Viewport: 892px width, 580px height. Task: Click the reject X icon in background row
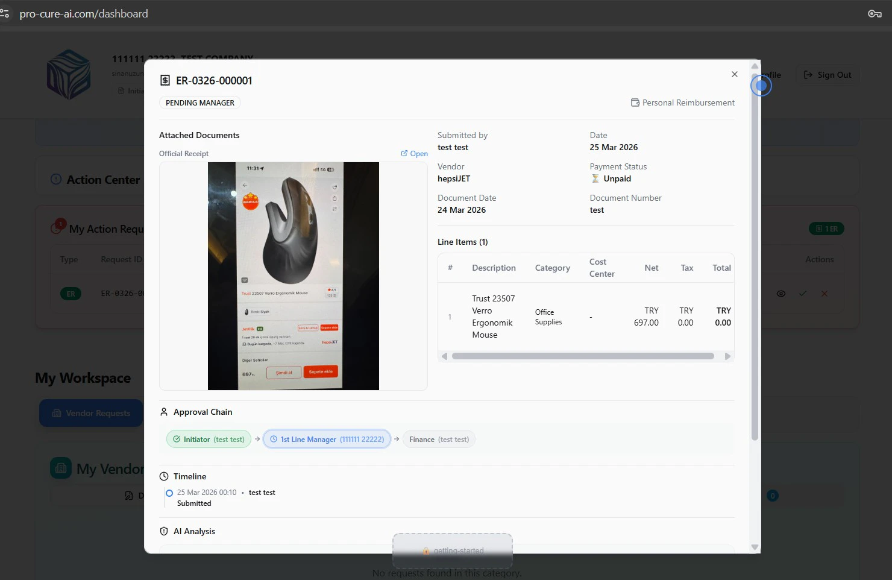(824, 294)
